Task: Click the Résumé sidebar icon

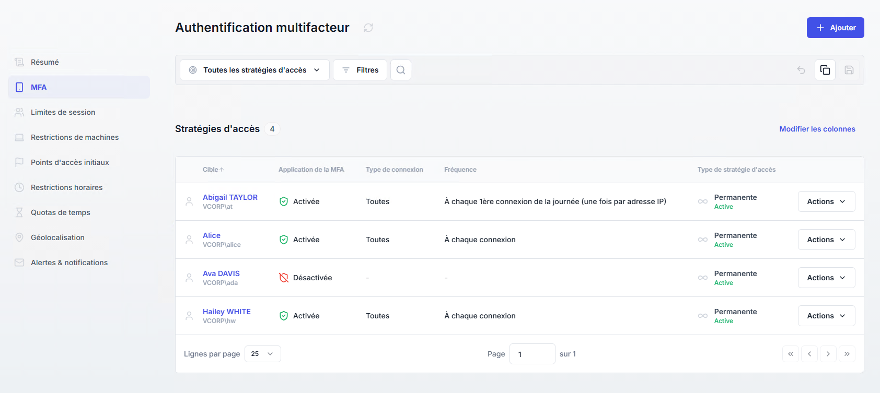Action: [x=19, y=62]
